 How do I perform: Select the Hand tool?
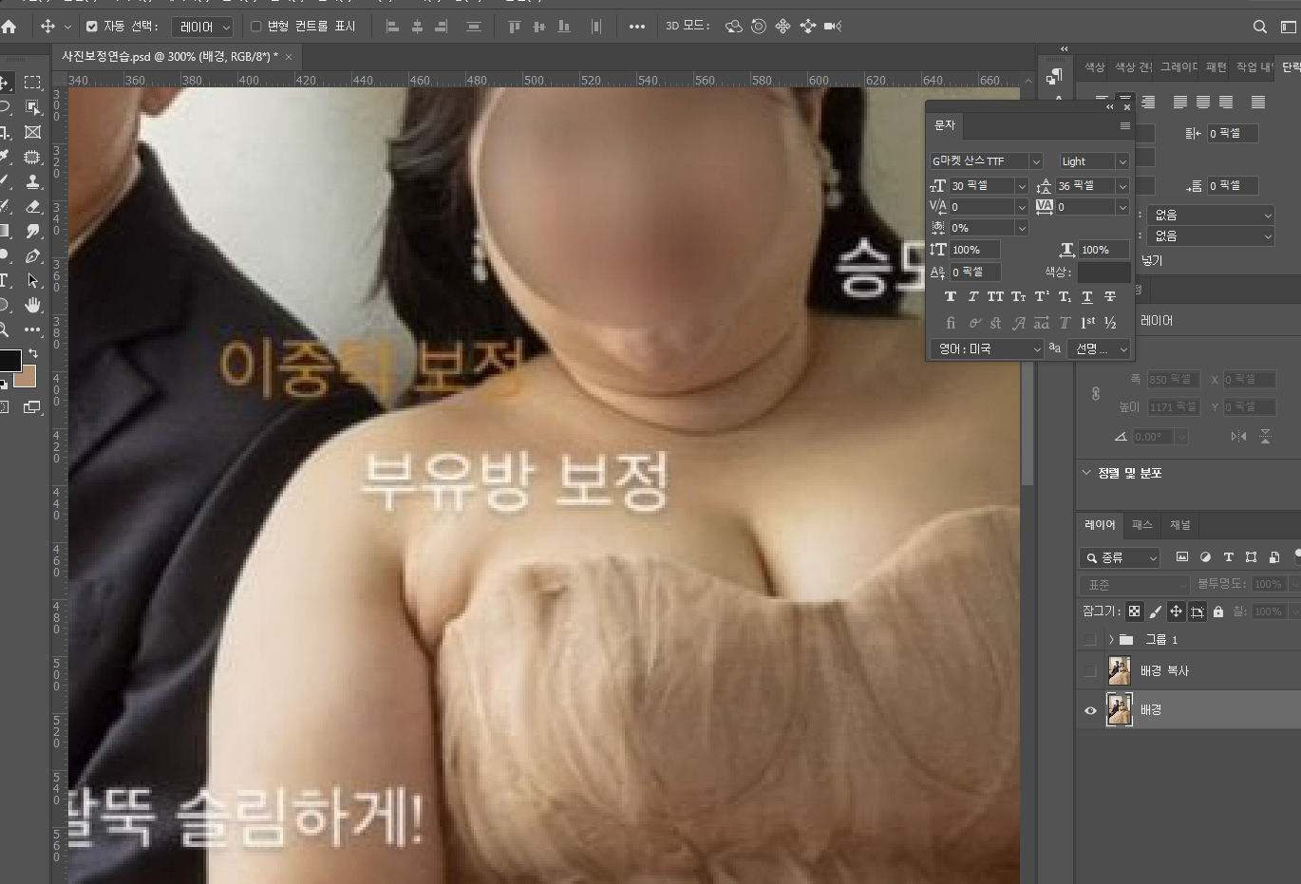pyautogui.click(x=32, y=305)
